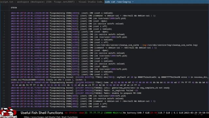Click the 19:35:01 rc-service autofs reload line

click(x=68, y=53)
